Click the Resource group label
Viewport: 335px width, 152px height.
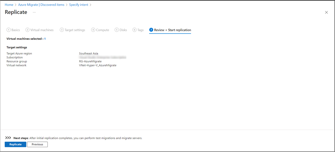[17, 61]
